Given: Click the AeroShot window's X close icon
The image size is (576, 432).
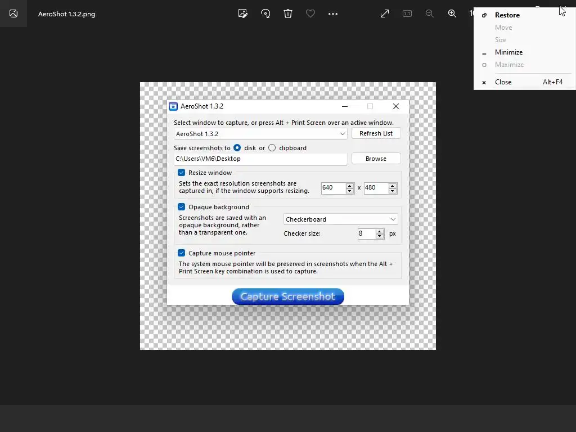Looking at the screenshot, I should pyautogui.click(x=395, y=106).
